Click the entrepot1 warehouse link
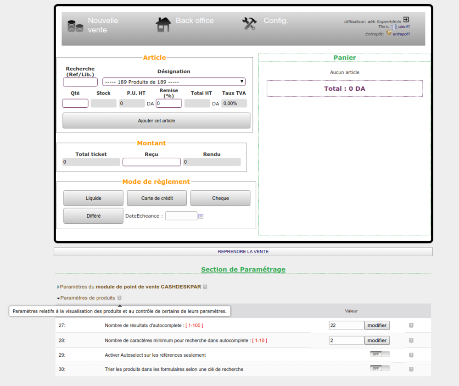This screenshot has width=459, height=386. point(401,34)
